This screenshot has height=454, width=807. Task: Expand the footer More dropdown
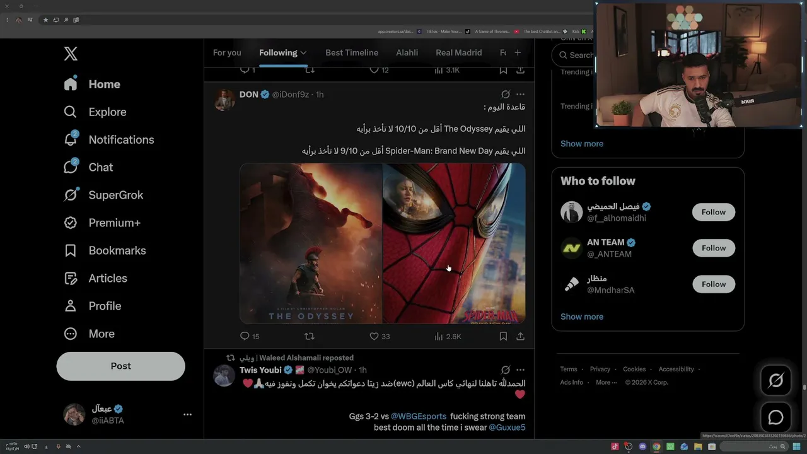607,383
